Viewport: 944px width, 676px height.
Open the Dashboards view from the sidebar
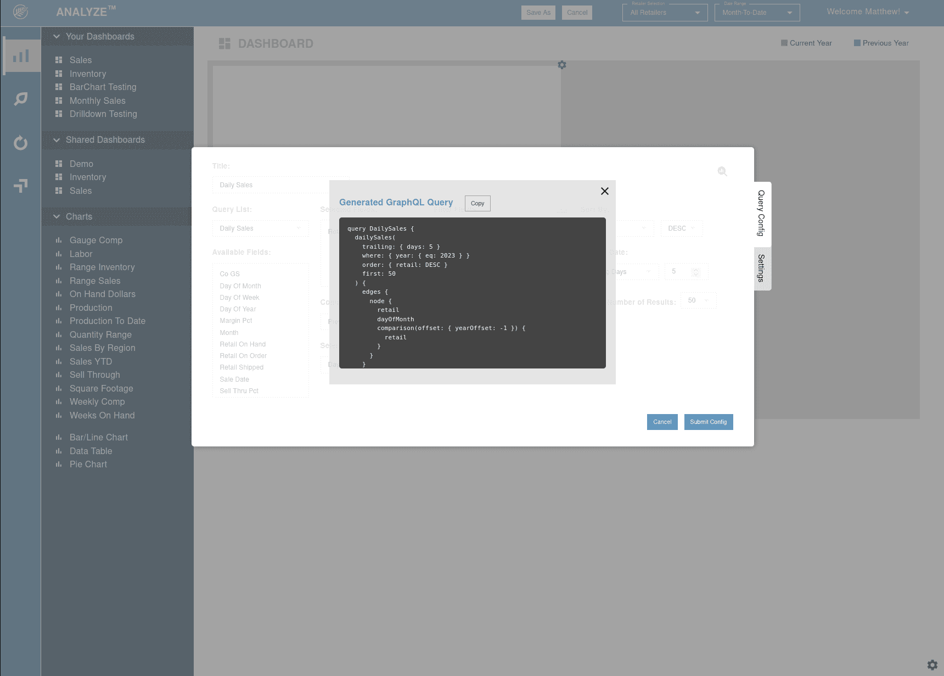point(21,55)
